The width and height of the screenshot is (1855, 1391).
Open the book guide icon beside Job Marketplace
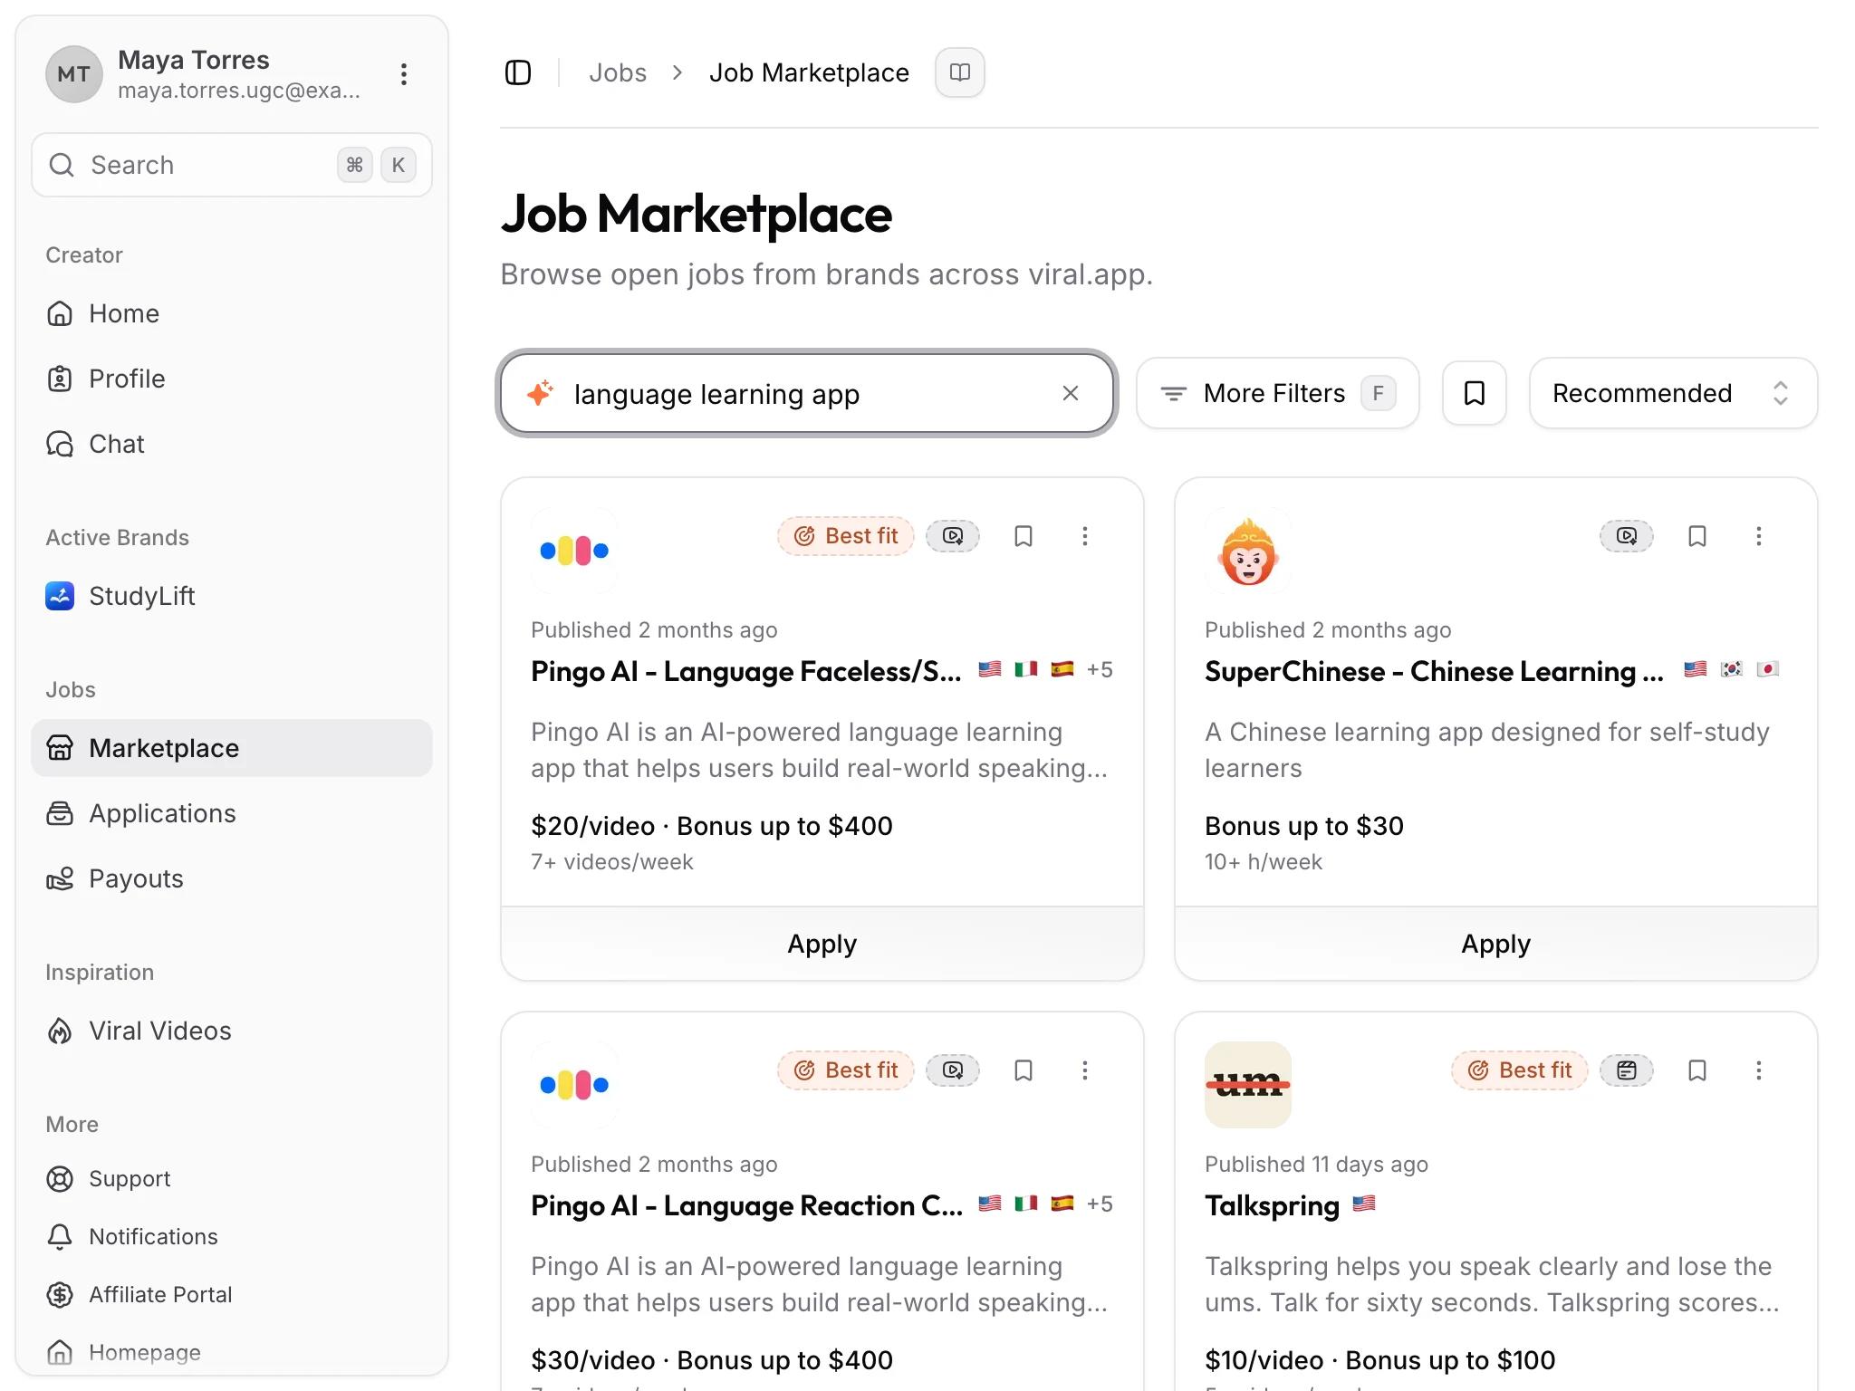point(960,72)
